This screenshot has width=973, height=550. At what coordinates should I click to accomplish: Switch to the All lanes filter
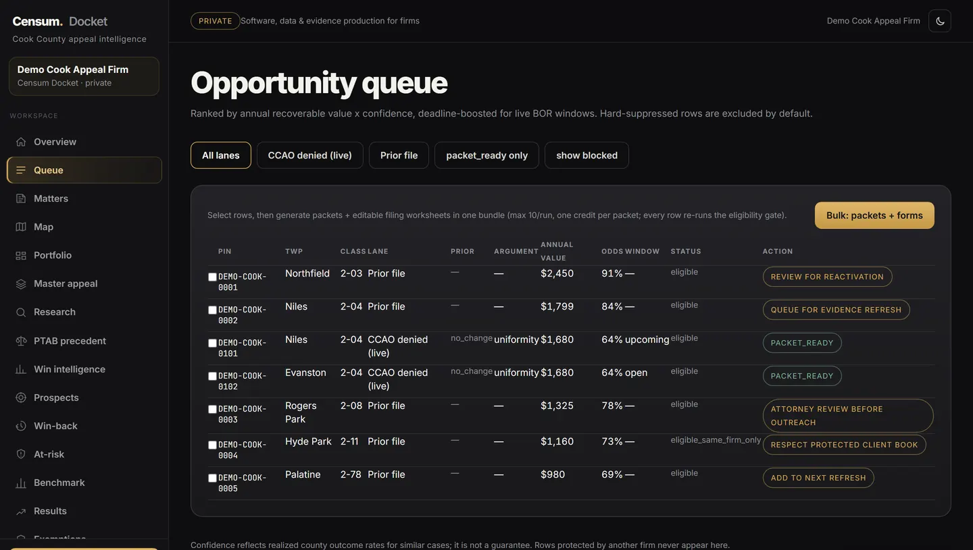tap(221, 155)
